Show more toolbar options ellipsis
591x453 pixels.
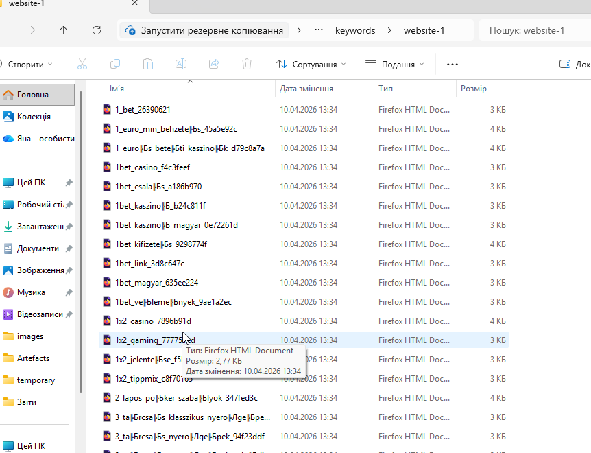[453, 65]
